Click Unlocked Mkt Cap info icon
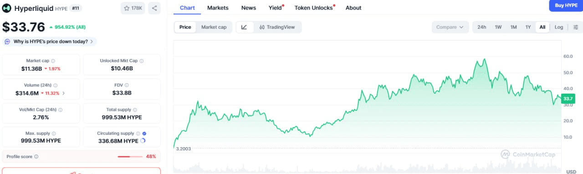The height and width of the screenshot is (174, 583). [x=142, y=61]
